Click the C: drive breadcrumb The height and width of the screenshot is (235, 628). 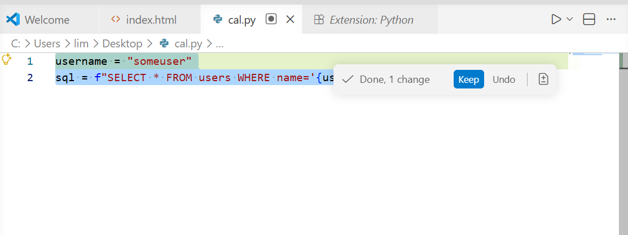(15, 43)
